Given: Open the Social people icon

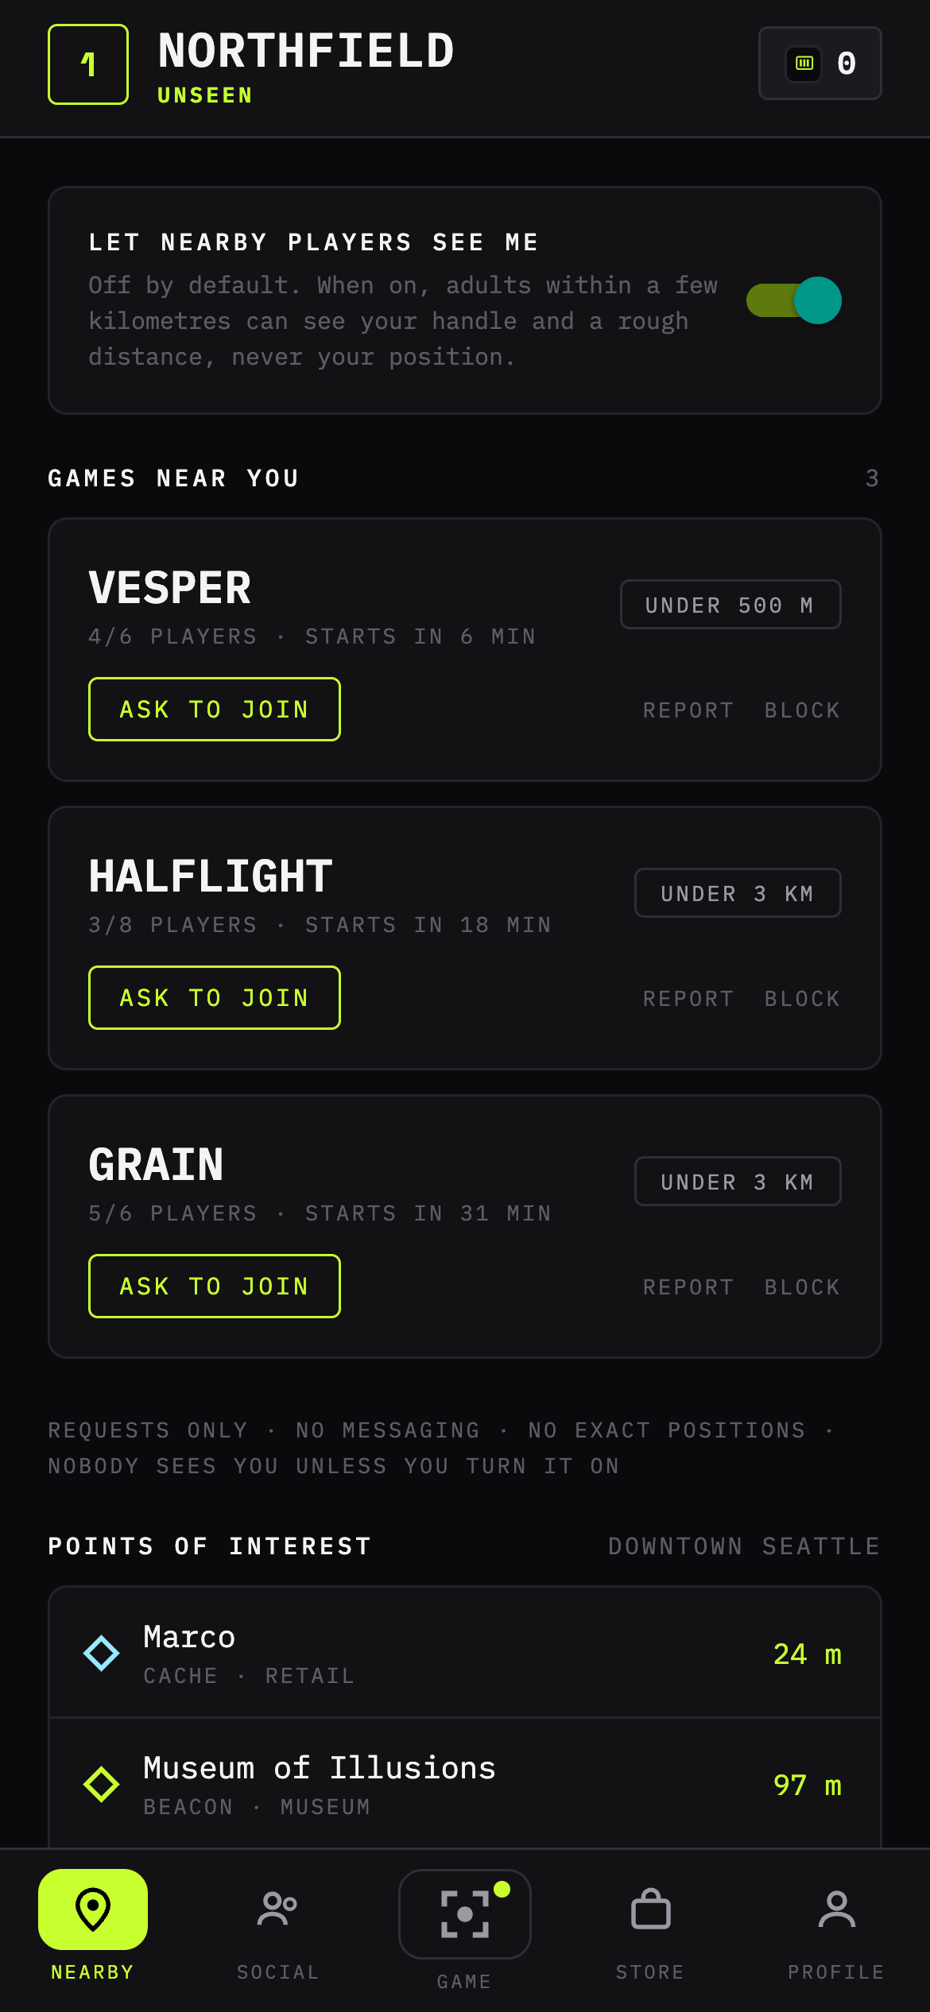Looking at the screenshot, I should point(277,1909).
